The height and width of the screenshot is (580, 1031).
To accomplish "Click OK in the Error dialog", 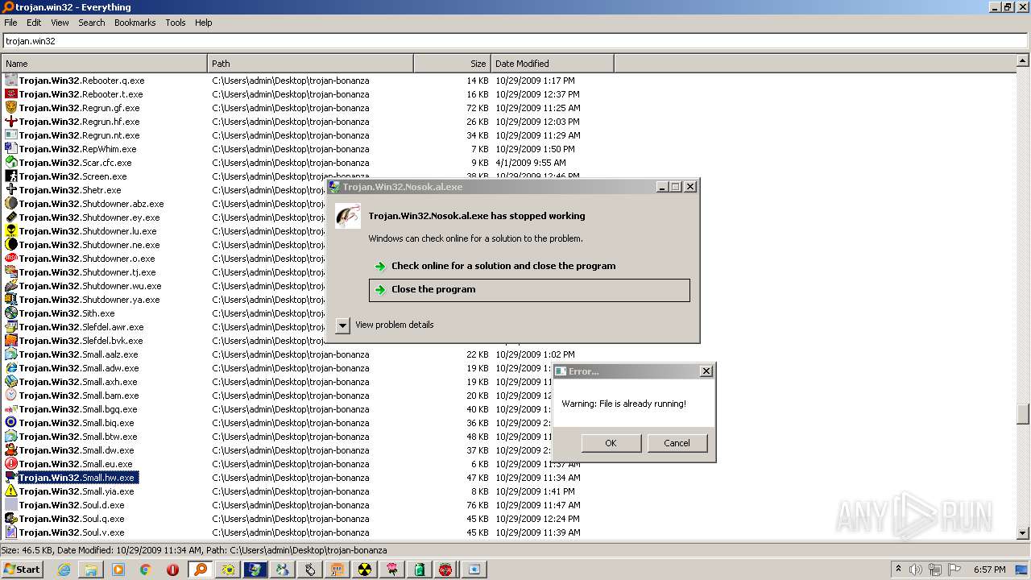I will point(611,443).
